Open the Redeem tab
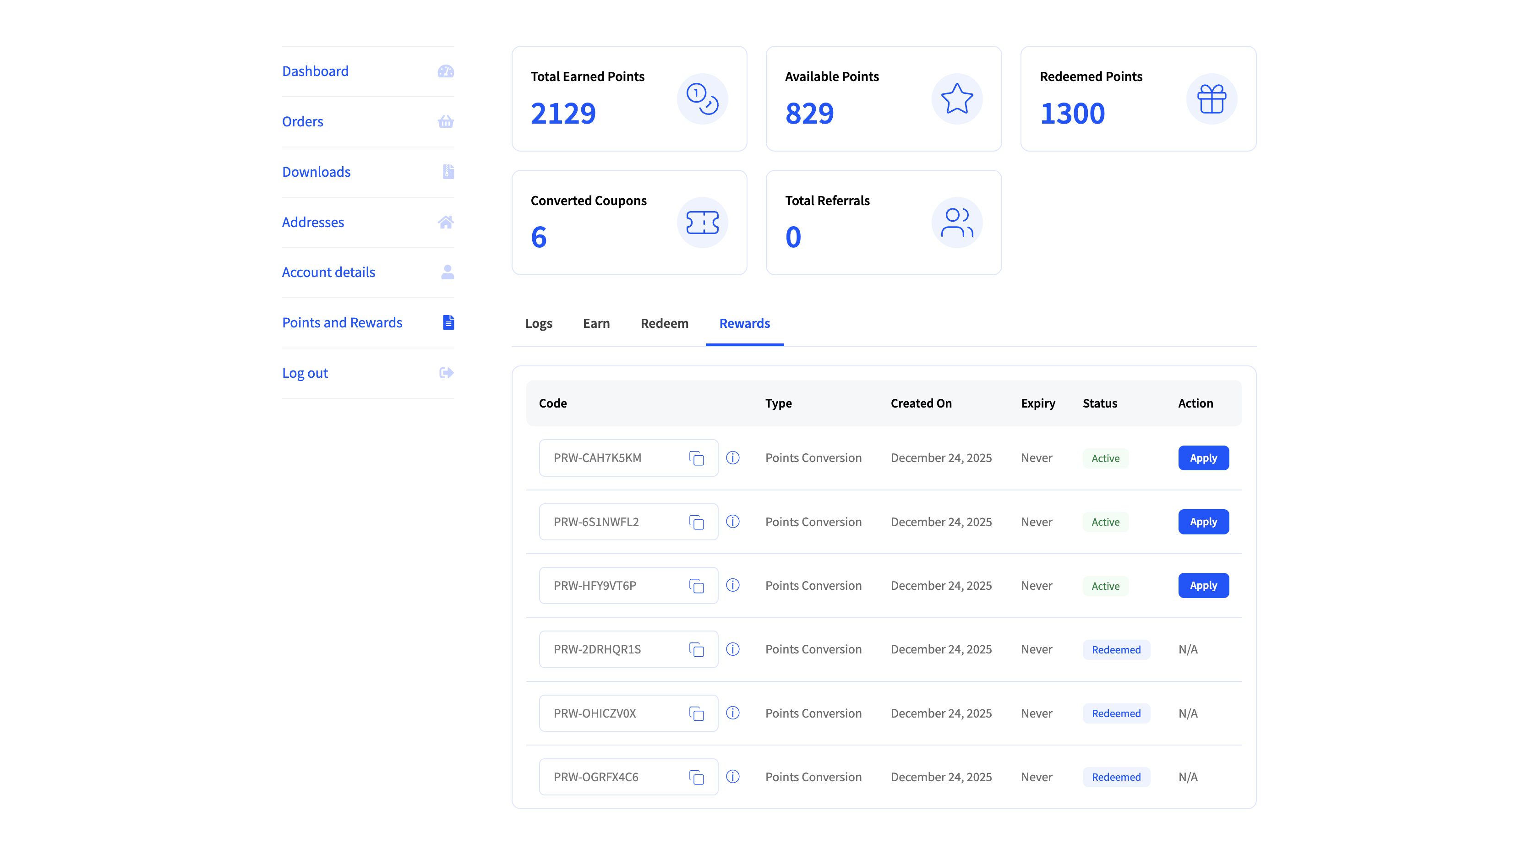Image resolution: width=1539 pixels, height=849 pixels. point(664,323)
